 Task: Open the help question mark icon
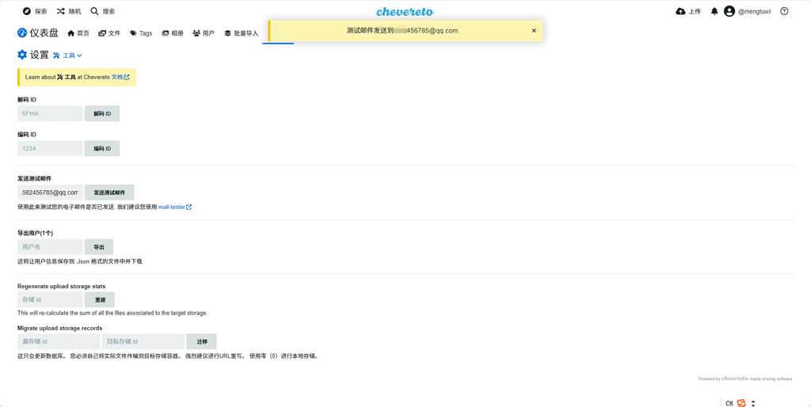[x=784, y=11]
